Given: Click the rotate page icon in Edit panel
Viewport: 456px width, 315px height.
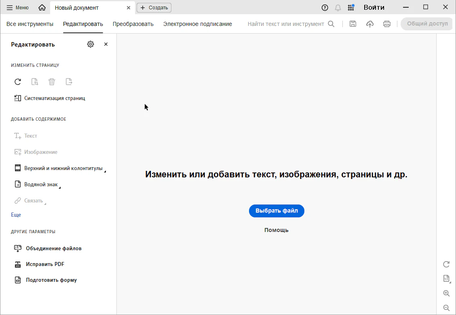Looking at the screenshot, I should pyautogui.click(x=18, y=82).
